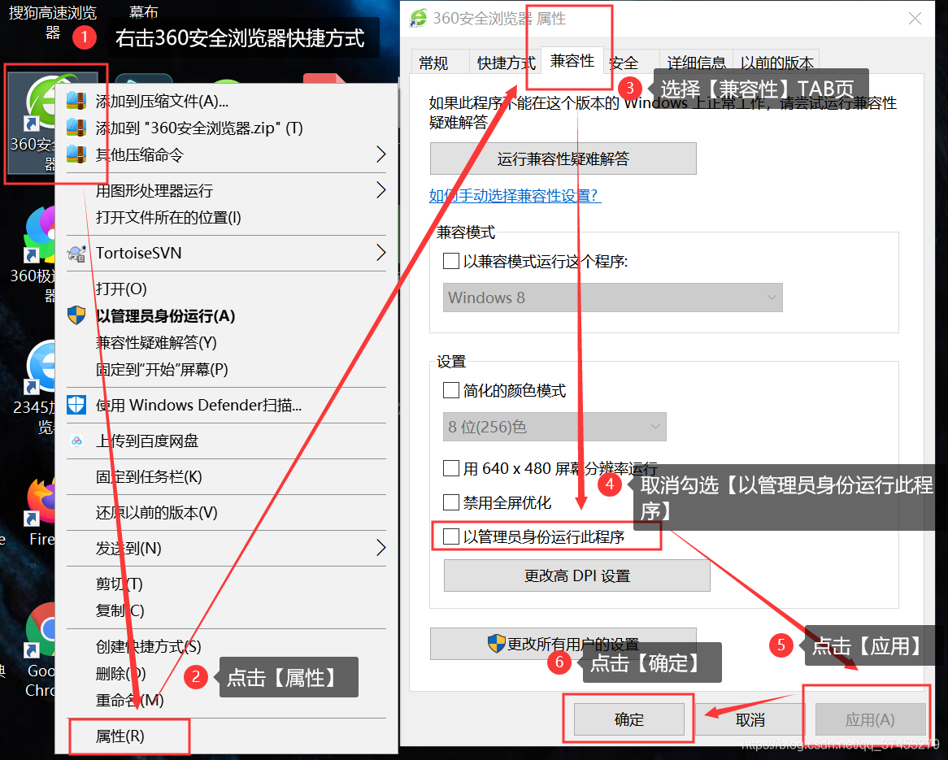
Task: Launch the Firefox desktop shortcut
Action: click(x=40, y=511)
